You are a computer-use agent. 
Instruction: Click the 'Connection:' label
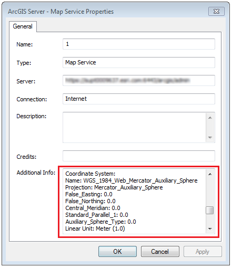pyautogui.click(x=32, y=99)
